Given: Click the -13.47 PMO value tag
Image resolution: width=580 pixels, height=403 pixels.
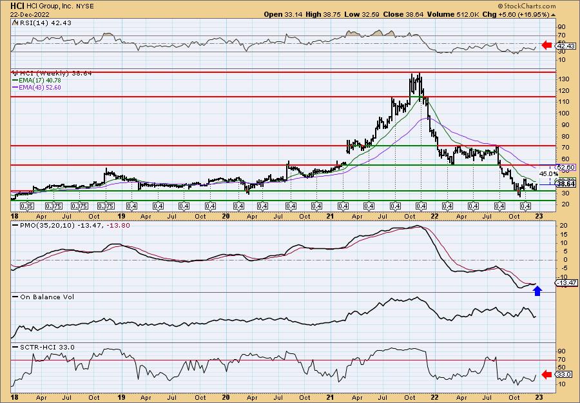Looking at the screenshot, I should click(566, 283).
